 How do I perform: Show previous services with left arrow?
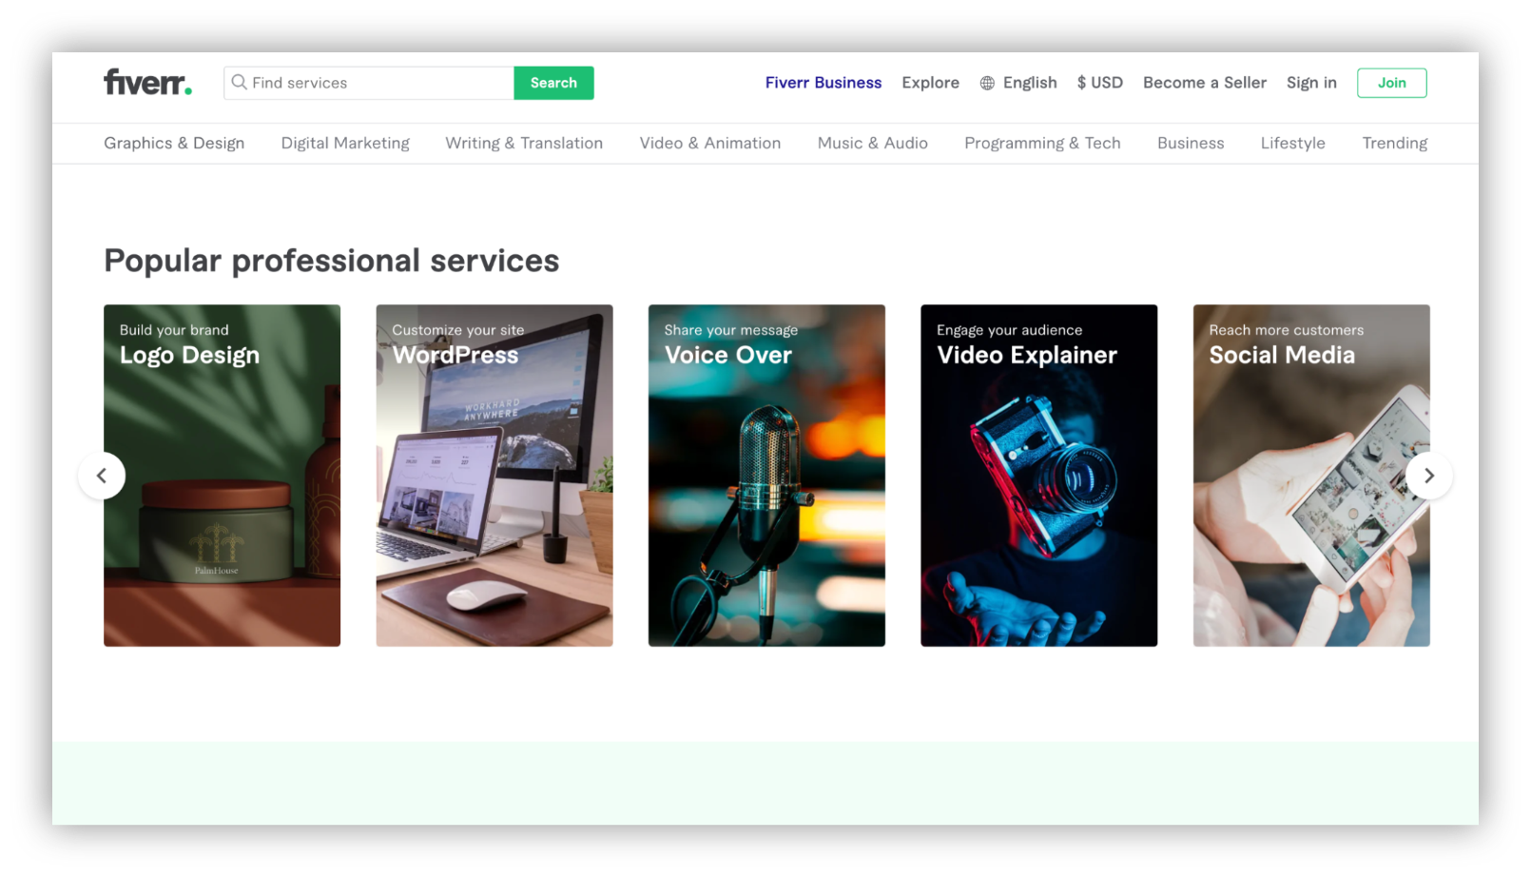point(102,476)
